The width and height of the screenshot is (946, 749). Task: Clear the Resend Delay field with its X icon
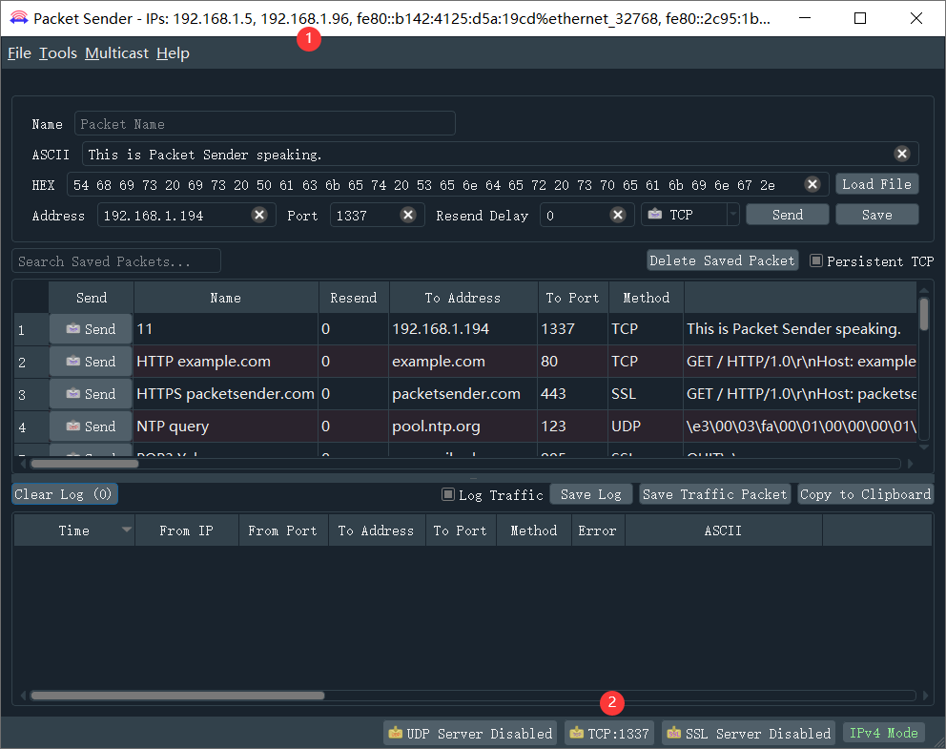click(618, 215)
